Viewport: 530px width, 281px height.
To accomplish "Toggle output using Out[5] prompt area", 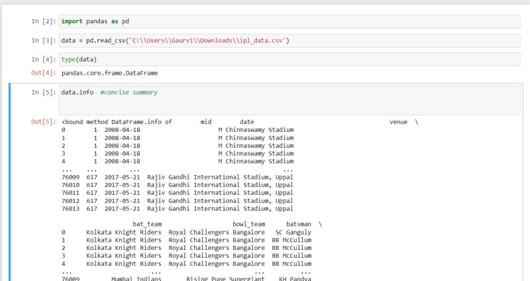I will pyautogui.click(x=44, y=122).
